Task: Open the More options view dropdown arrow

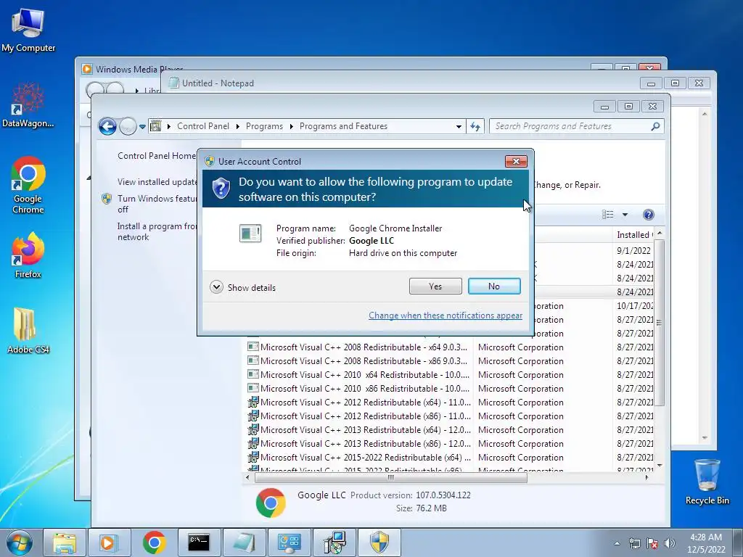Action: click(625, 215)
